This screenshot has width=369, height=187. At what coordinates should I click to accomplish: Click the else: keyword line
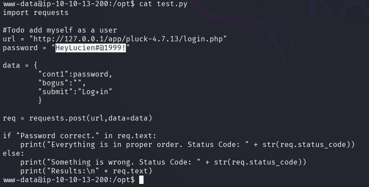click(x=13, y=154)
